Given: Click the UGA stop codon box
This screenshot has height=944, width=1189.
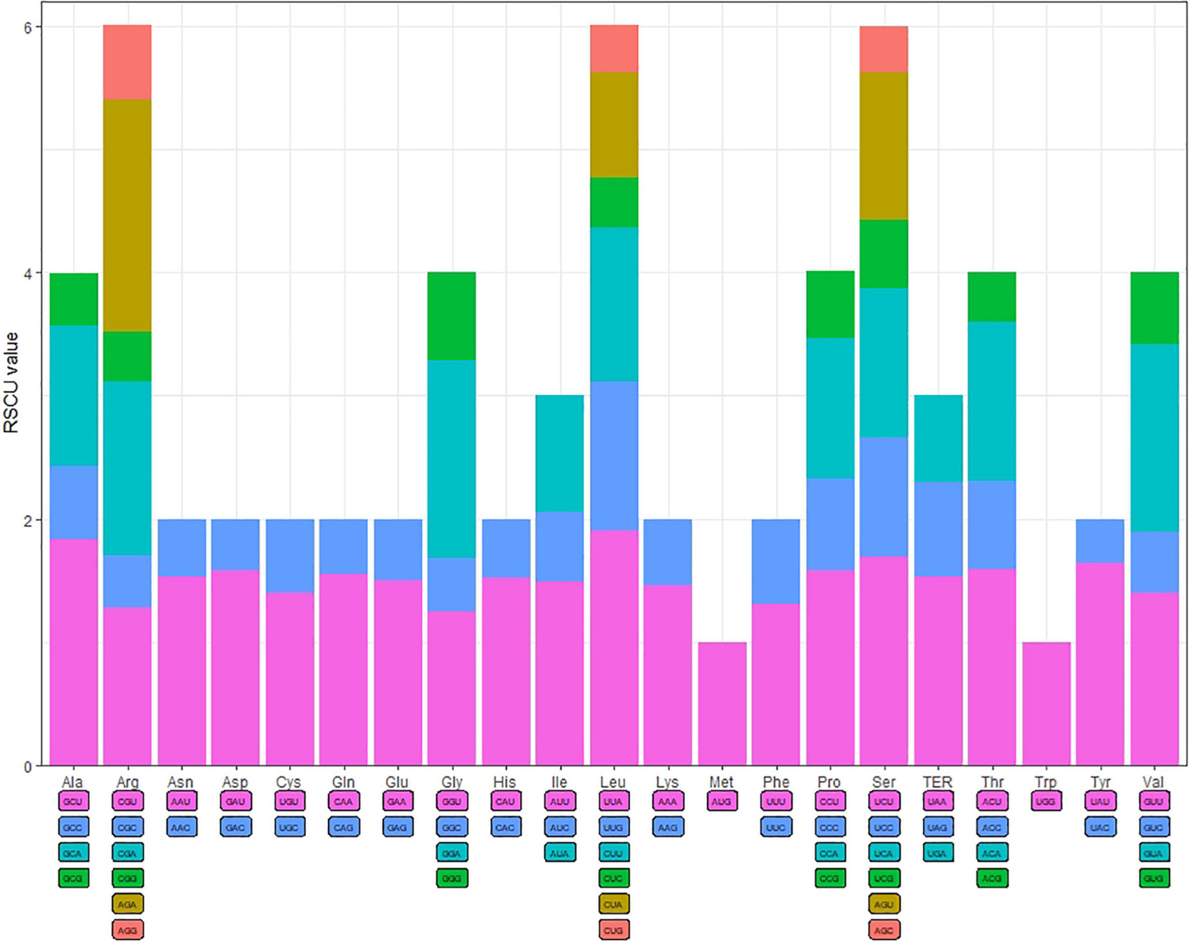Looking at the screenshot, I should pyautogui.click(x=938, y=853).
